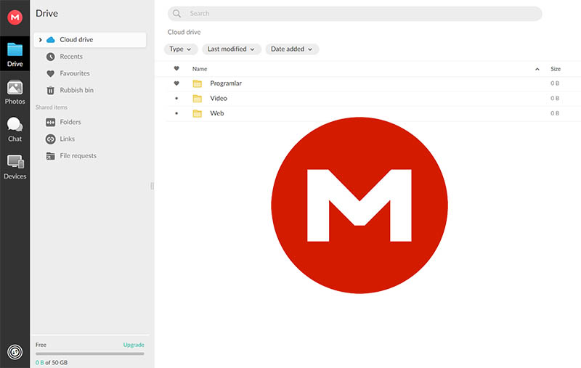Click the Cloud drive breadcrumb
This screenshot has height=368, width=581.
184,32
